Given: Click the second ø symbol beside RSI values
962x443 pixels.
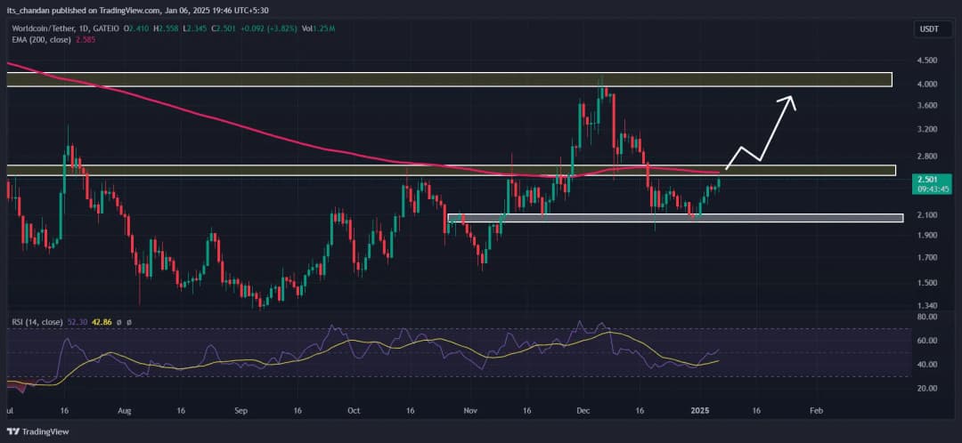Looking at the screenshot, I should (x=128, y=322).
